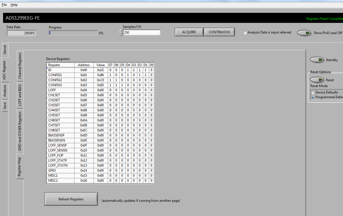This screenshot has height=216, width=343.
Task: Click the Progress bar
Action: (73, 33)
